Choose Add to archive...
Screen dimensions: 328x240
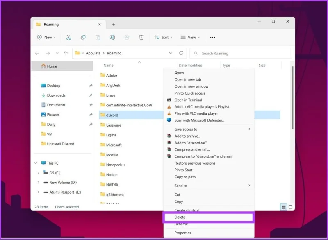pyautogui.click(x=209, y=136)
